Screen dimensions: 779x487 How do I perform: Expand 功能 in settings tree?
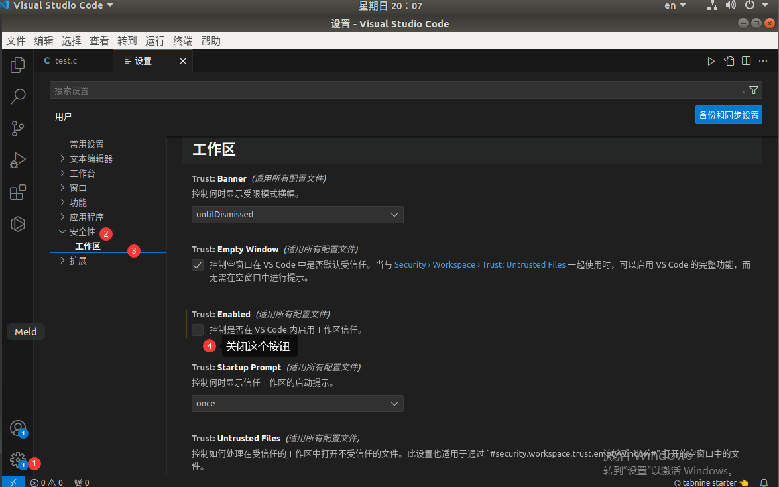point(62,203)
